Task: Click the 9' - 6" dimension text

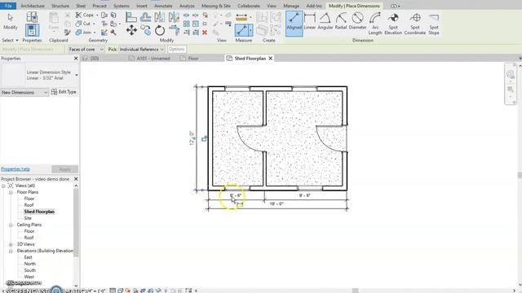Action: click(x=304, y=195)
